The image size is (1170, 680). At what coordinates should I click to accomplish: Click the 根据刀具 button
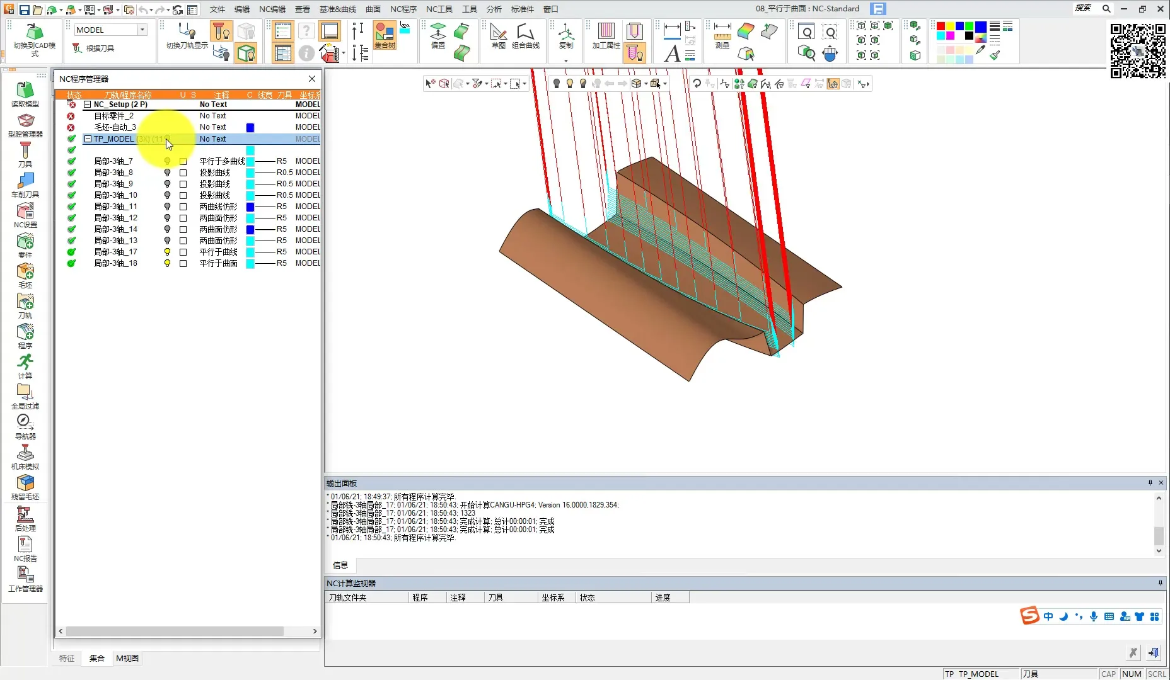pyautogui.click(x=93, y=48)
